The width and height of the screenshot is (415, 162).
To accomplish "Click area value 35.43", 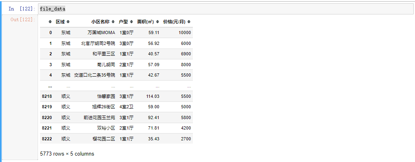I will click(154, 139).
